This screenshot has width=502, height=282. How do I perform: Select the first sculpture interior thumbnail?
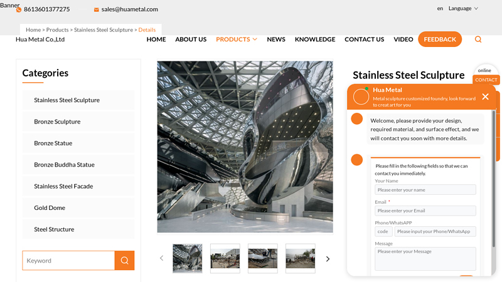coord(187,258)
